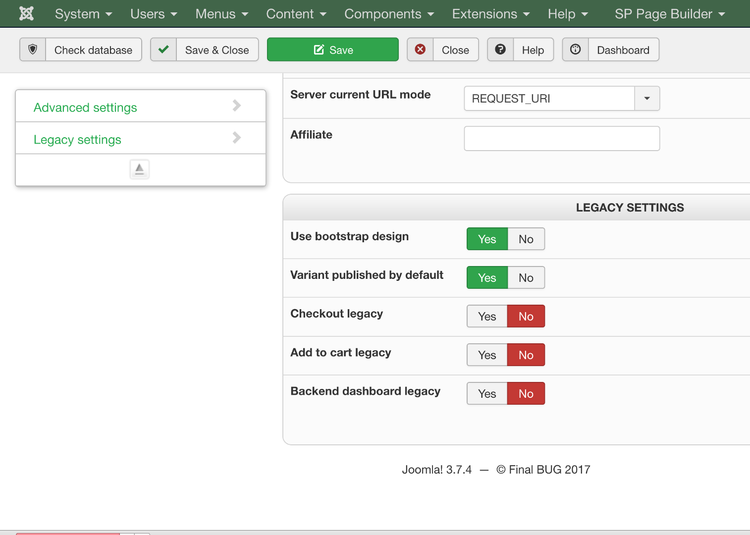Click the Close toolbar button
750x535 pixels.
coord(443,50)
